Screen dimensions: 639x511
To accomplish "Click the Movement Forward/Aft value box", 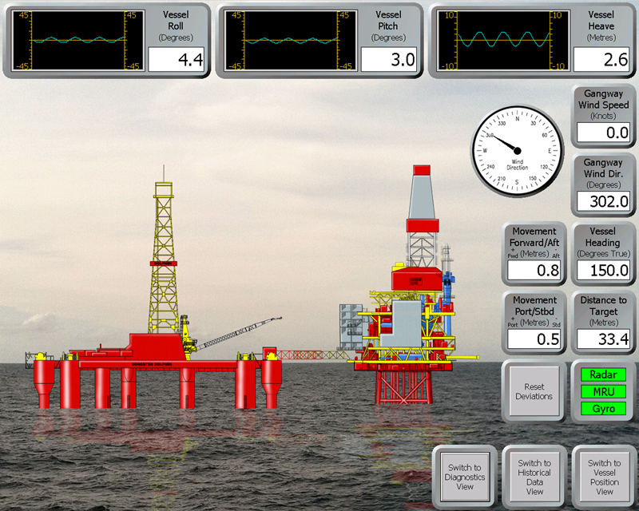I will click(x=534, y=270).
